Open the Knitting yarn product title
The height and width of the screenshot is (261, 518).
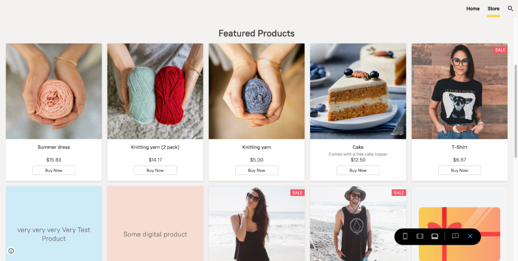click(x=256, y=147)
